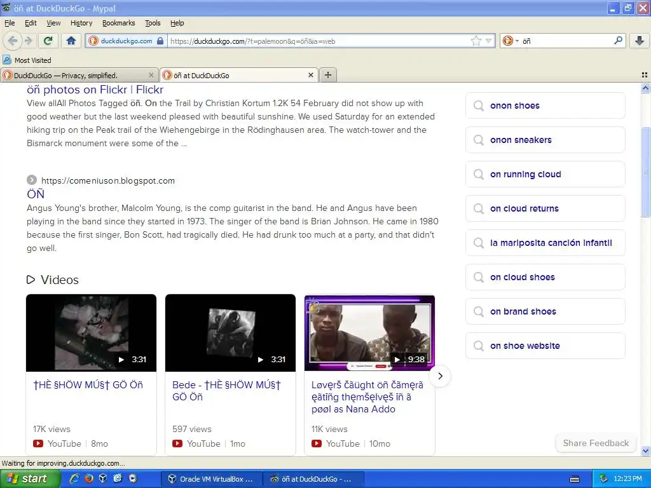Open the View menu

[53, 23]
